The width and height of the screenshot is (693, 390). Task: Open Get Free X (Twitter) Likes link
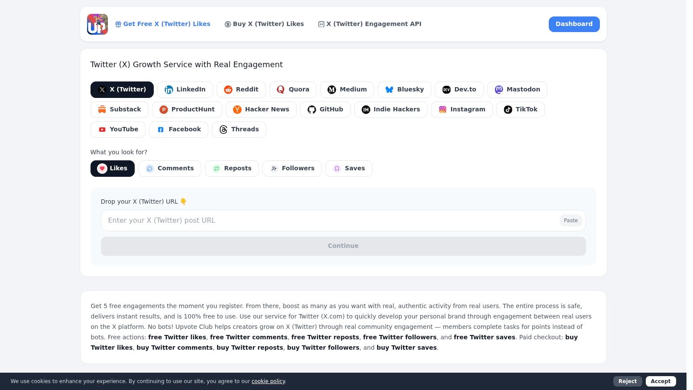[x=162, y=24]
